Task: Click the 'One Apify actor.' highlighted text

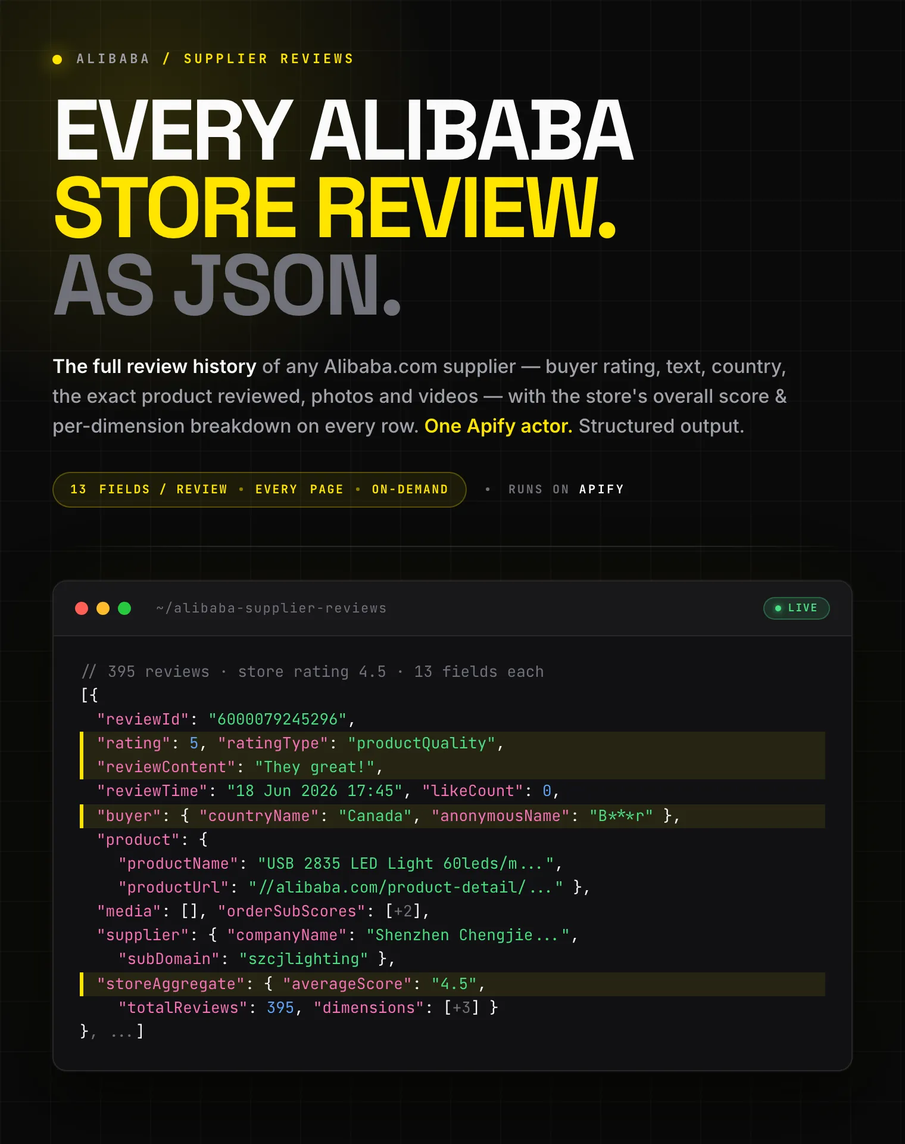Action: [x=498, y=426]
